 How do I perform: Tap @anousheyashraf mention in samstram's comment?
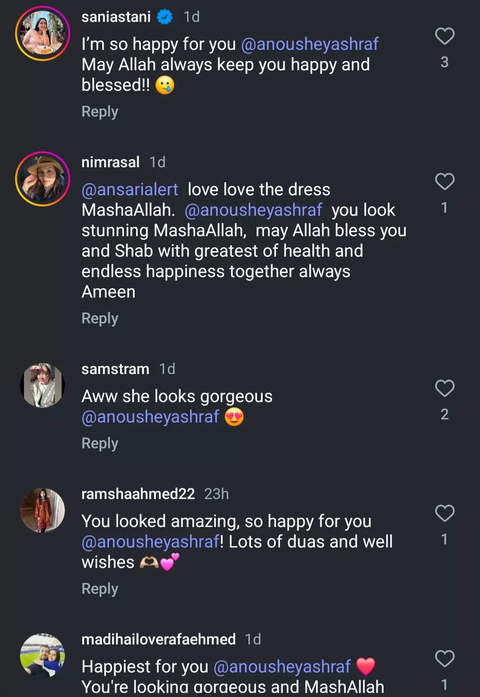[x=150, y=417]
